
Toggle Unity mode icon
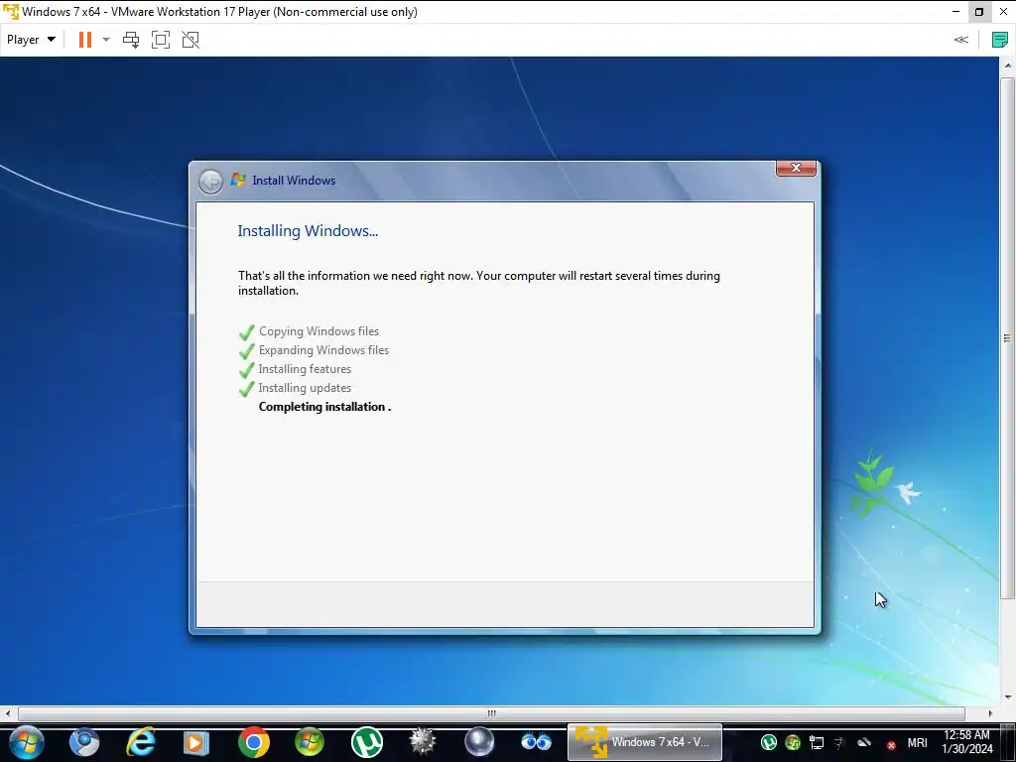(190, 40)
